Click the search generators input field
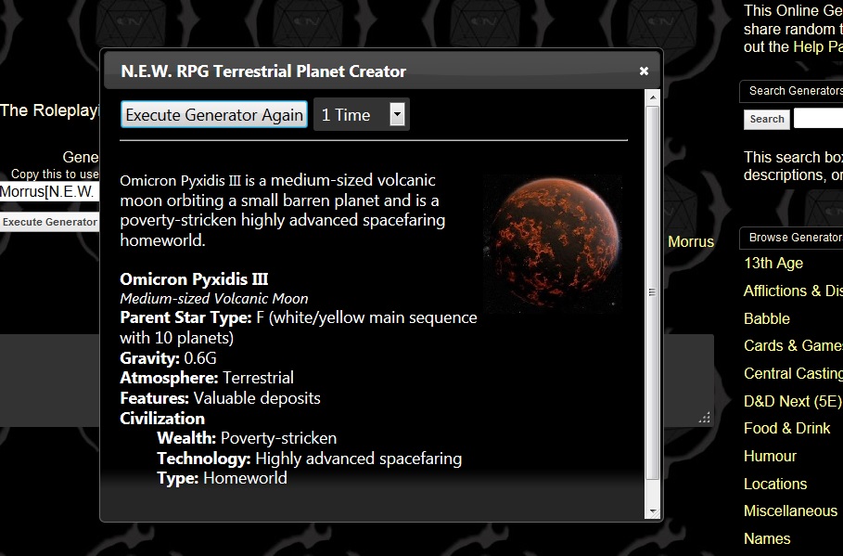Image resolution: width=843 pixels, height=556 pixels. pyautogui.click(x=818, y=119)
